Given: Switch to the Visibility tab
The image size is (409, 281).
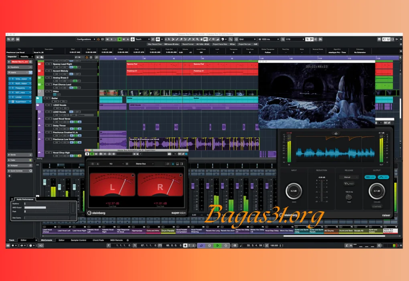Looking at the screenshot, I should point(24,57).
